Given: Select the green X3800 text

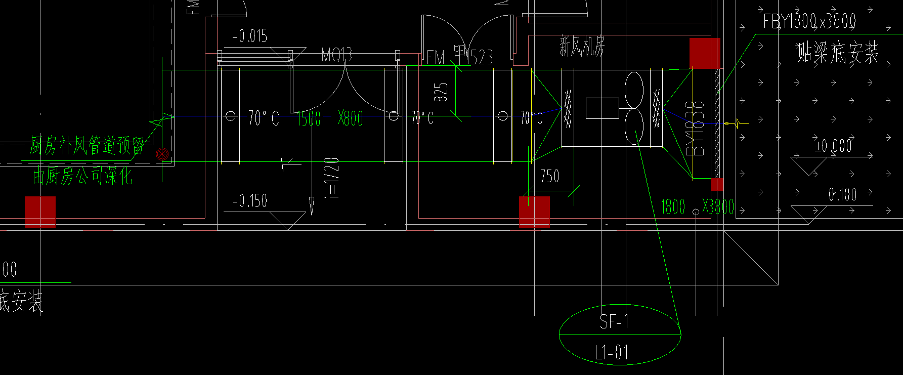Looking at the screenshot, I should (x=718, y=207).
